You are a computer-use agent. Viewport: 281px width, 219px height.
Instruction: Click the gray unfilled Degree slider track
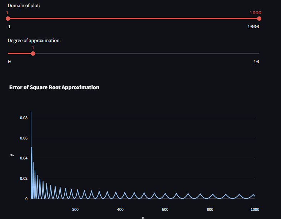(x=146, y=54)
